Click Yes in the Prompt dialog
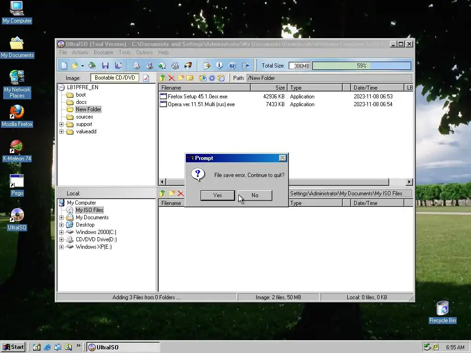This screenshot has width=471, height=353. pyautogui.click(x=218, y=195)
